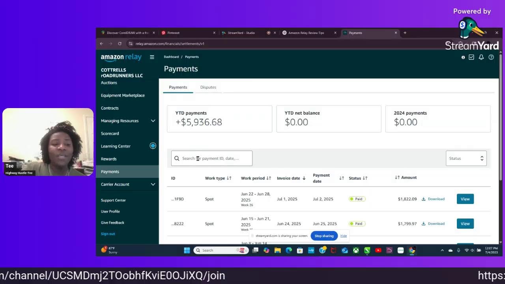The width and height of the screenshot is (505, 284).
Task: Reload the page in Chrome
Action: pyautogui.click(x=120, y=43)
